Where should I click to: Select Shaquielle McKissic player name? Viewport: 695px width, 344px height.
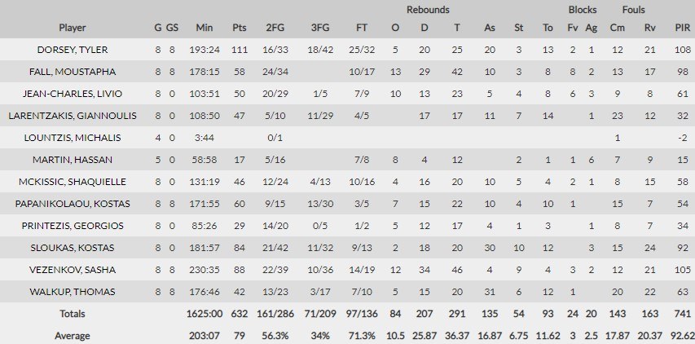pos(72,181)
